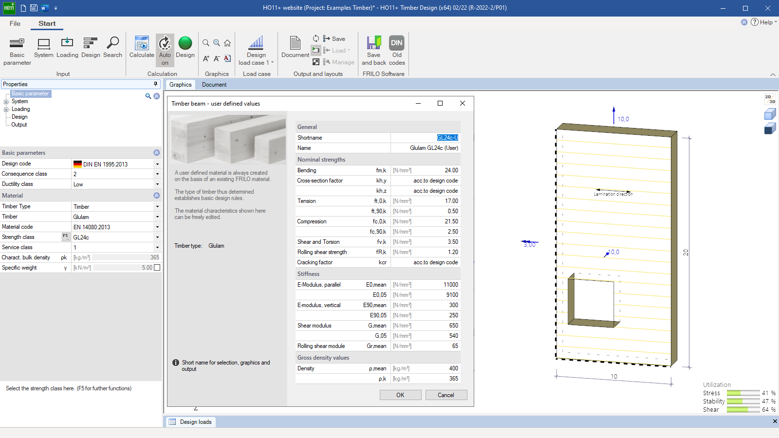The image size is (779, 438).
Task: Click the Name field Gulam GL24c (User)
Action: point(425,148)
